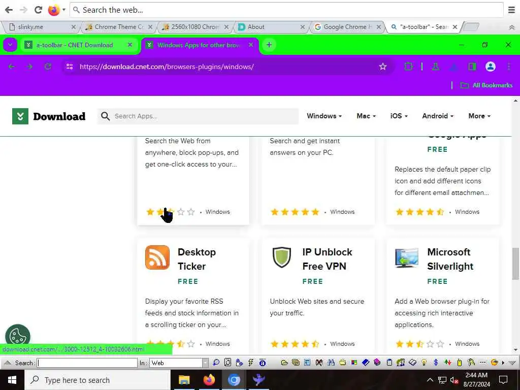The image size is (520, 390).
Task: Open File Explorer from the taskbar
Action: (184, 380)
